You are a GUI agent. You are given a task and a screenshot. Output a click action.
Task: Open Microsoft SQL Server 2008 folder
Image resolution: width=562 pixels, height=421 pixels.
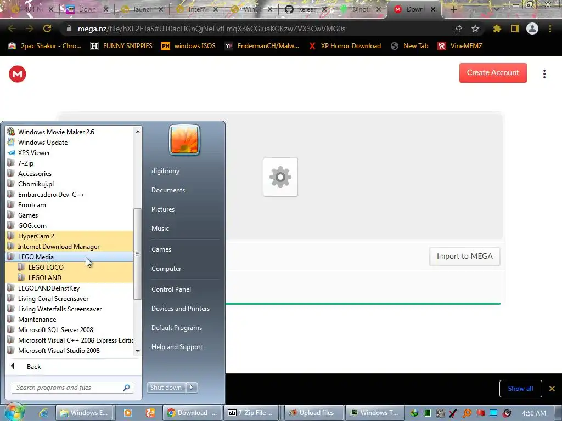click(69, 329)
